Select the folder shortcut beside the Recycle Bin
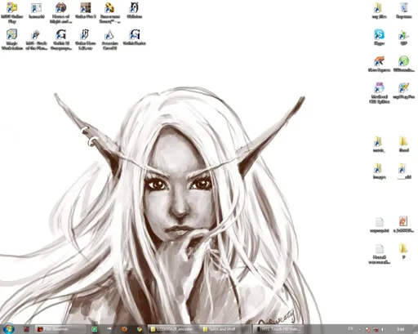The width and height of the screenshot is (418, 334). (x=379, y=11)
